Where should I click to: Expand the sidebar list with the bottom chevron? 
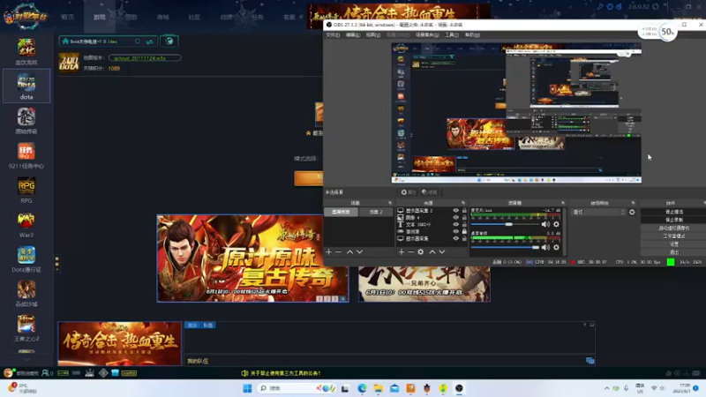(26, 359)
